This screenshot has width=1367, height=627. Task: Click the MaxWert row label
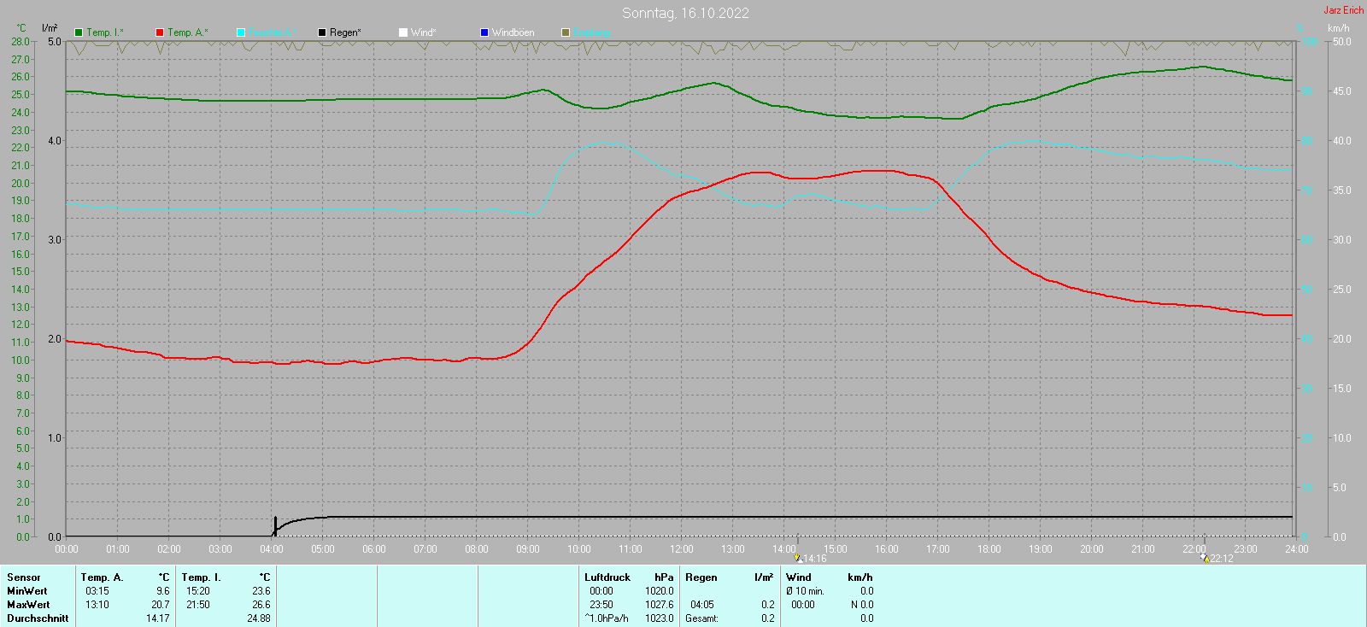point(27,605)
